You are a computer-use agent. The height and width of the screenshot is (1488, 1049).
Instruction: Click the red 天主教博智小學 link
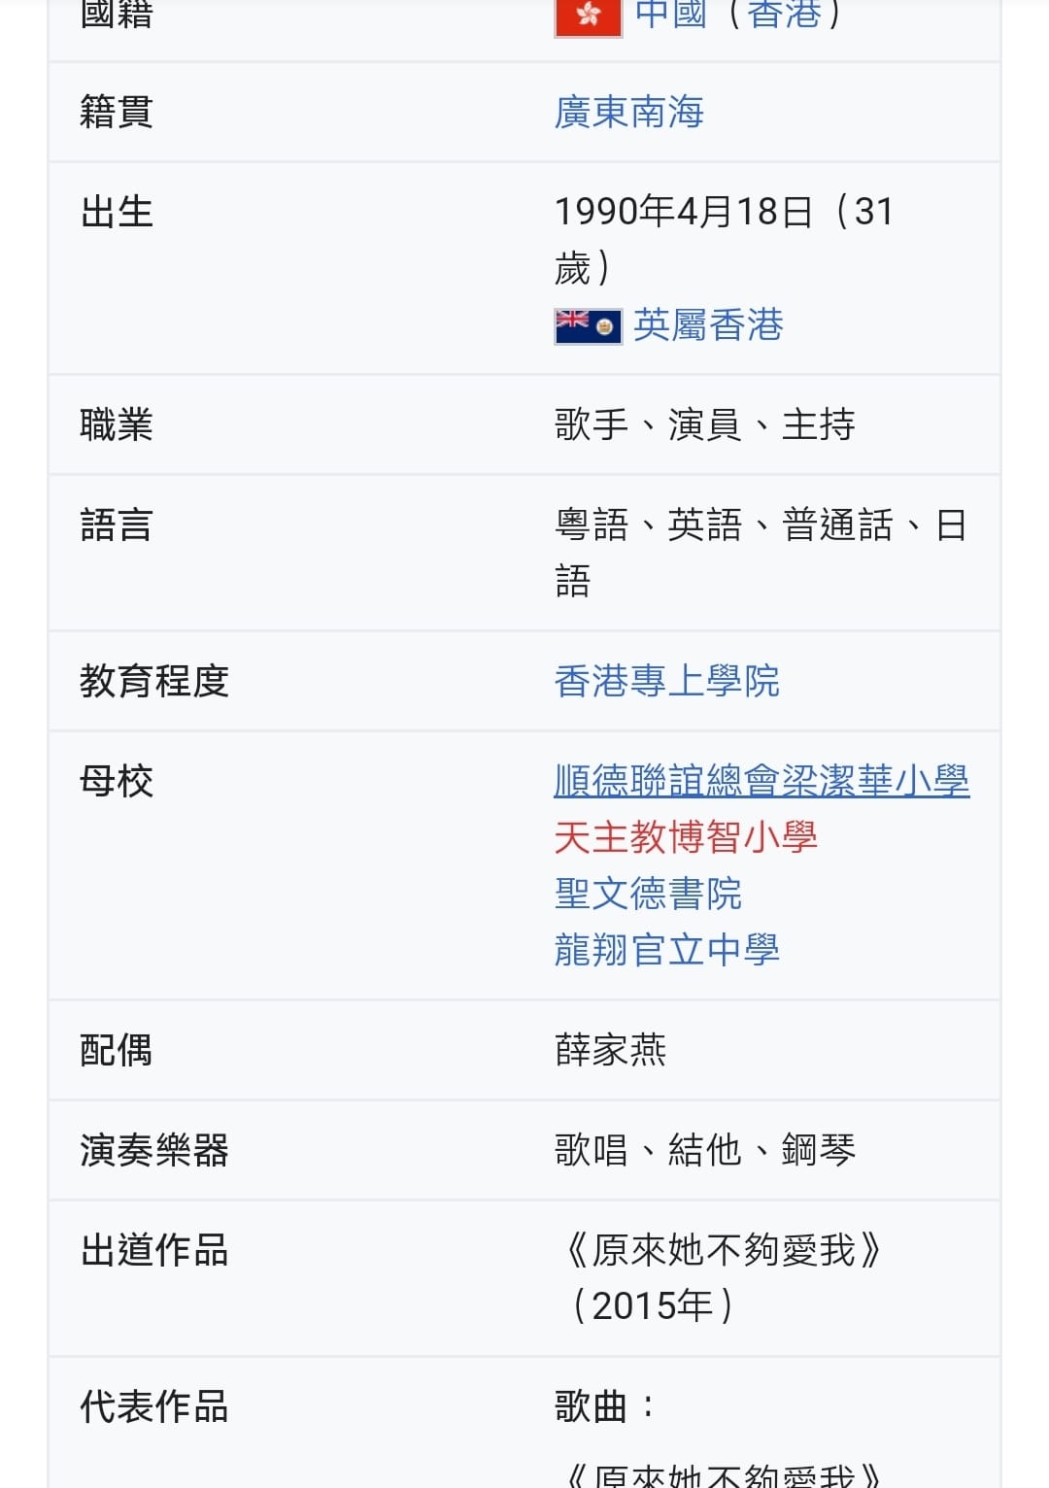pyautogui.click(x=686, y=837)
